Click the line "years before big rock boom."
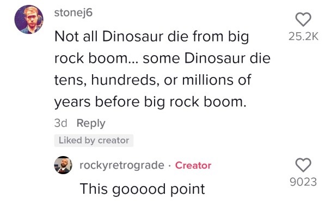The height and width of the screenshot is (203, 325). click(x=150, y=103)
